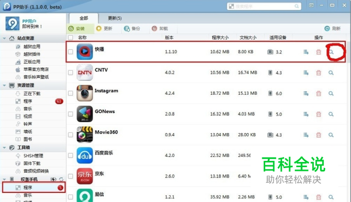351x202 pixels.
Task: Click the backup list icon in Movie360 row
Action: tap(306, 135)
